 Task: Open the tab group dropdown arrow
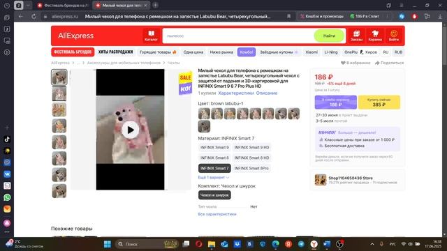[28, 6]
